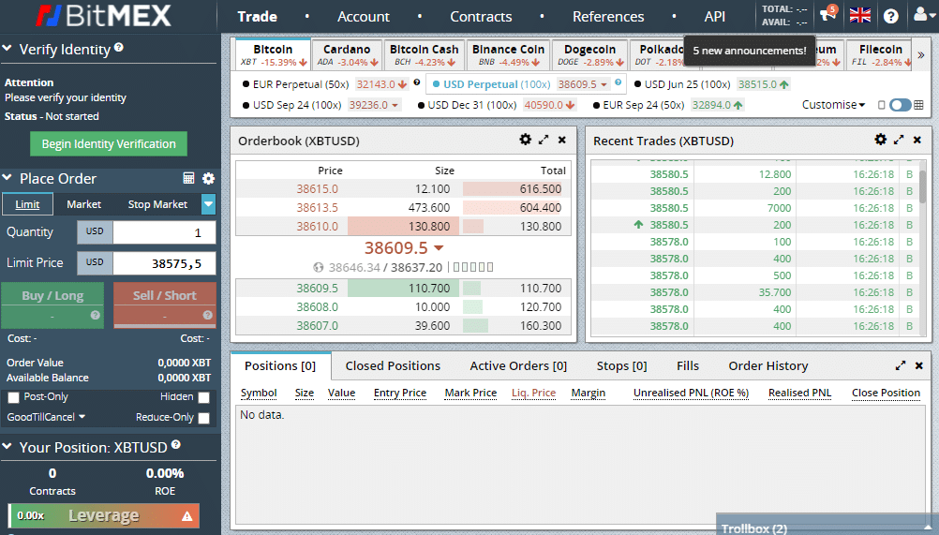Click the Verify Identity help icon
The height and width of the screenshot is (535, 939).
pos(119,47)
